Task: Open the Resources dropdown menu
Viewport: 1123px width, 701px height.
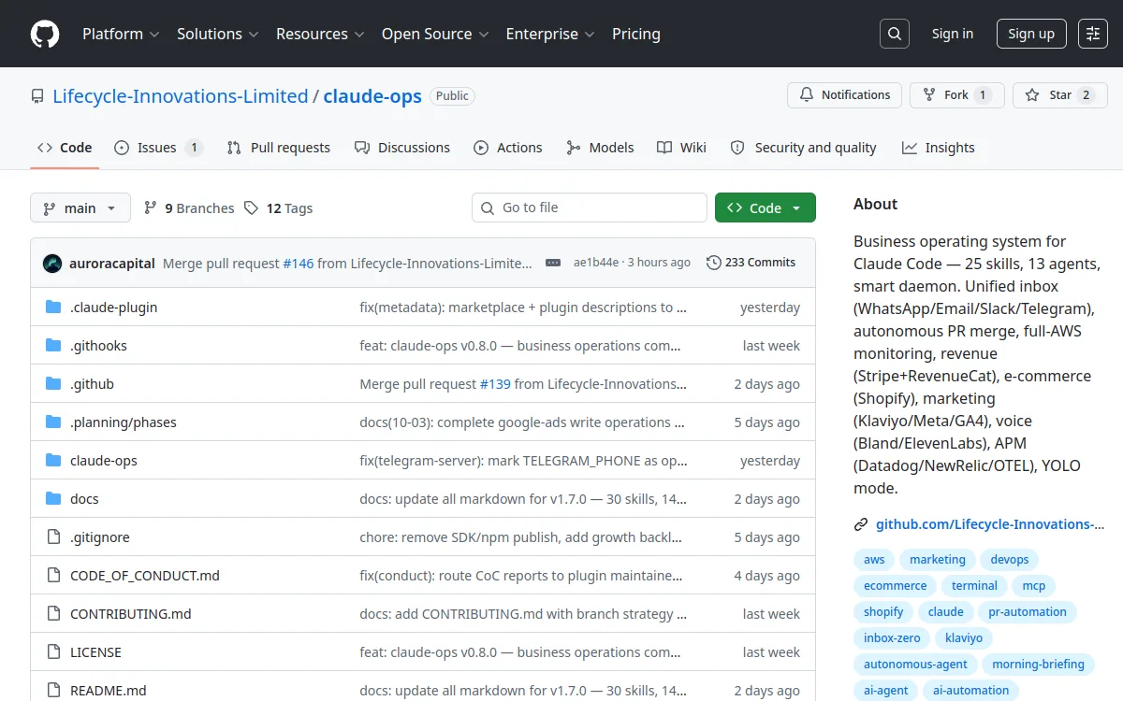Action: pyautogui.click(x=320, y=34)
